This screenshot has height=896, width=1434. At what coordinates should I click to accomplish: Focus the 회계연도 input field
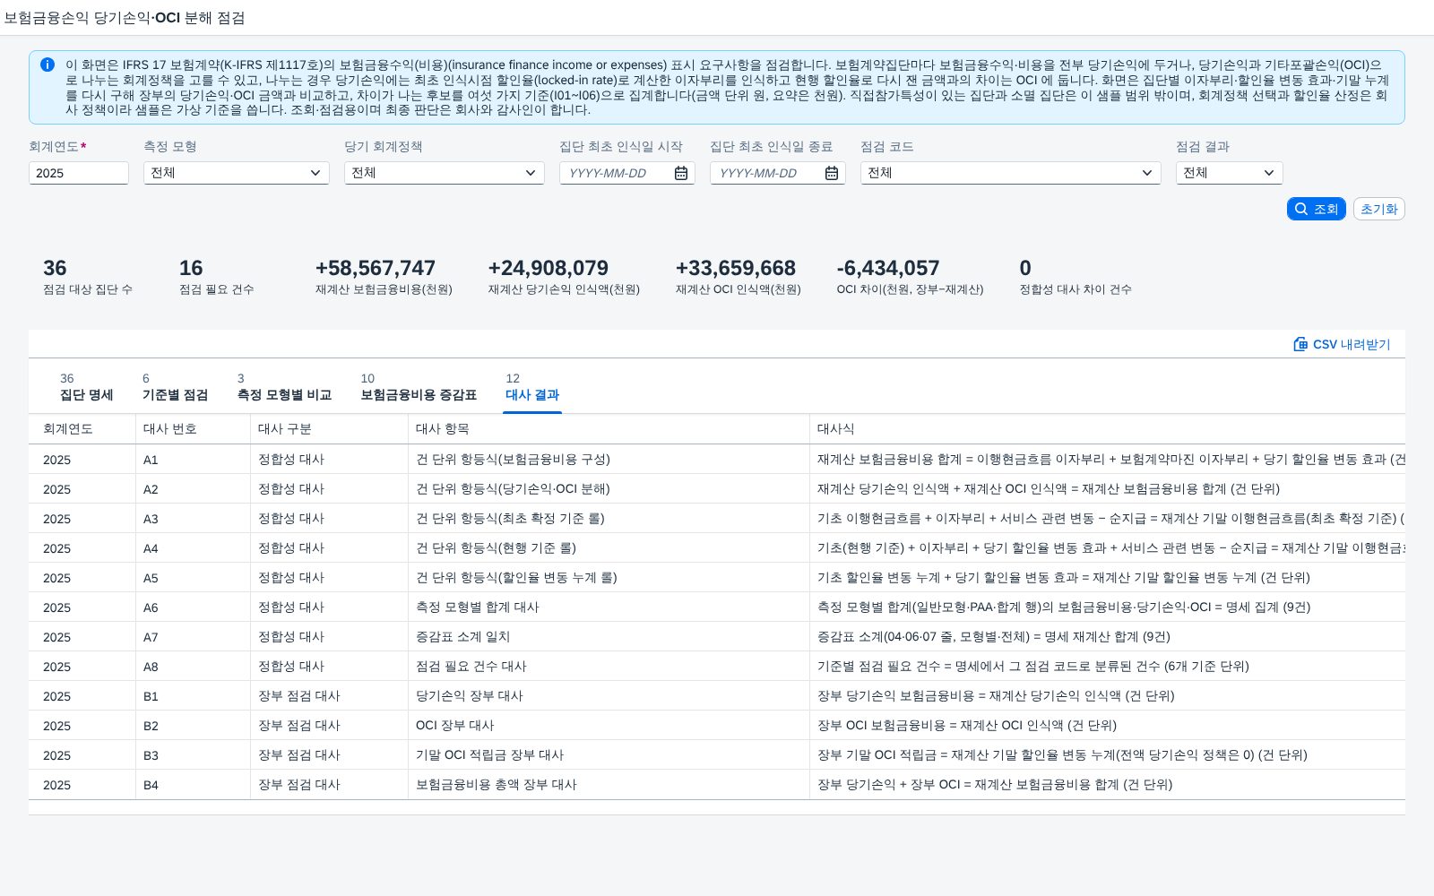79,173
